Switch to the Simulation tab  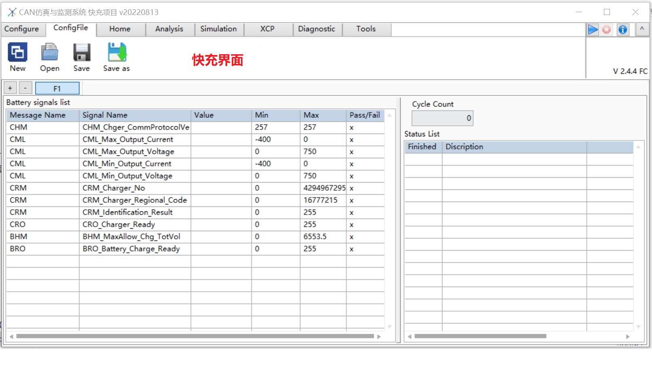pos(219,29)
